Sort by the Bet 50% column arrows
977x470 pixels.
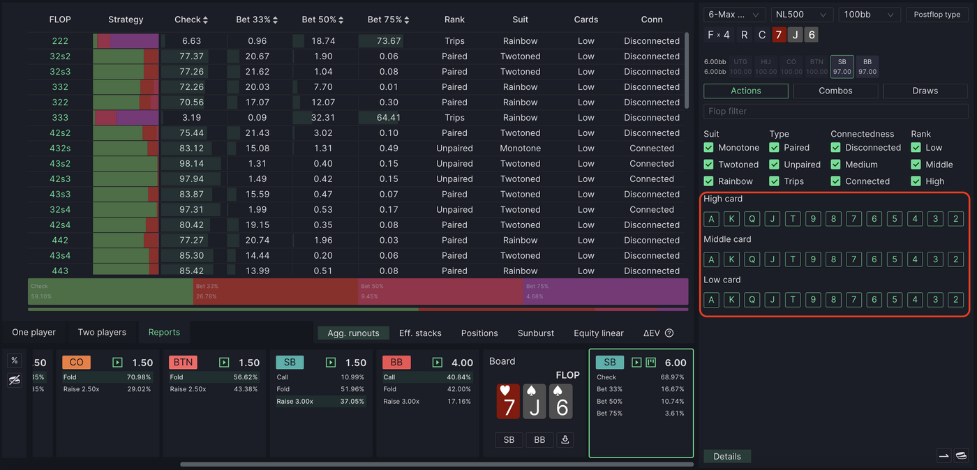(341, 20)
